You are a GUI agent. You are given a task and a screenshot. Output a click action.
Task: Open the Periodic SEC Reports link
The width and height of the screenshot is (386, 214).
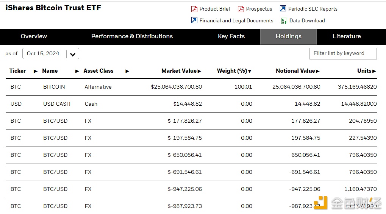(x=313, y=9)
